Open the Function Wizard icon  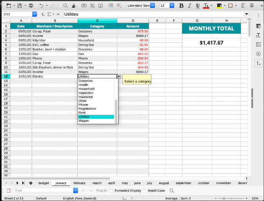coord(43,14)
